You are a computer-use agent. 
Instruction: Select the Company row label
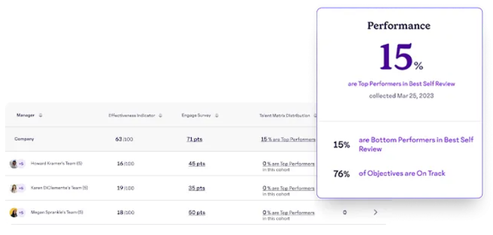click(24, 139)
